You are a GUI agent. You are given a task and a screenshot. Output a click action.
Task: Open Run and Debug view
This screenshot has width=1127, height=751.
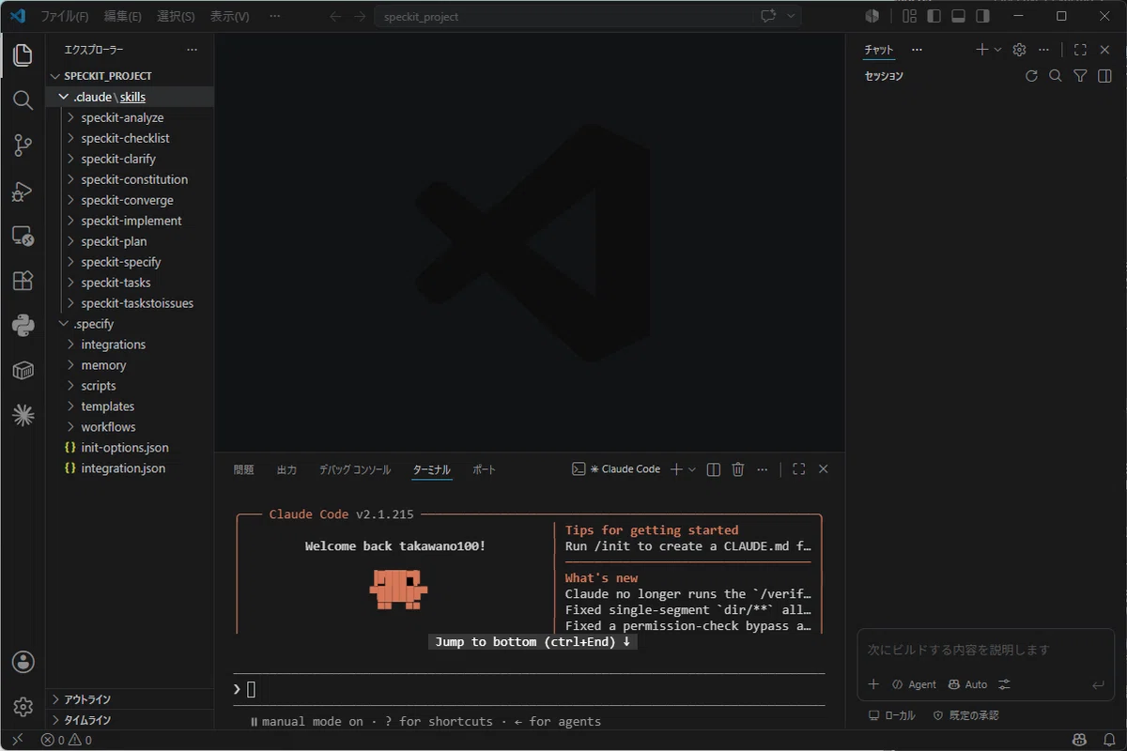23,192
